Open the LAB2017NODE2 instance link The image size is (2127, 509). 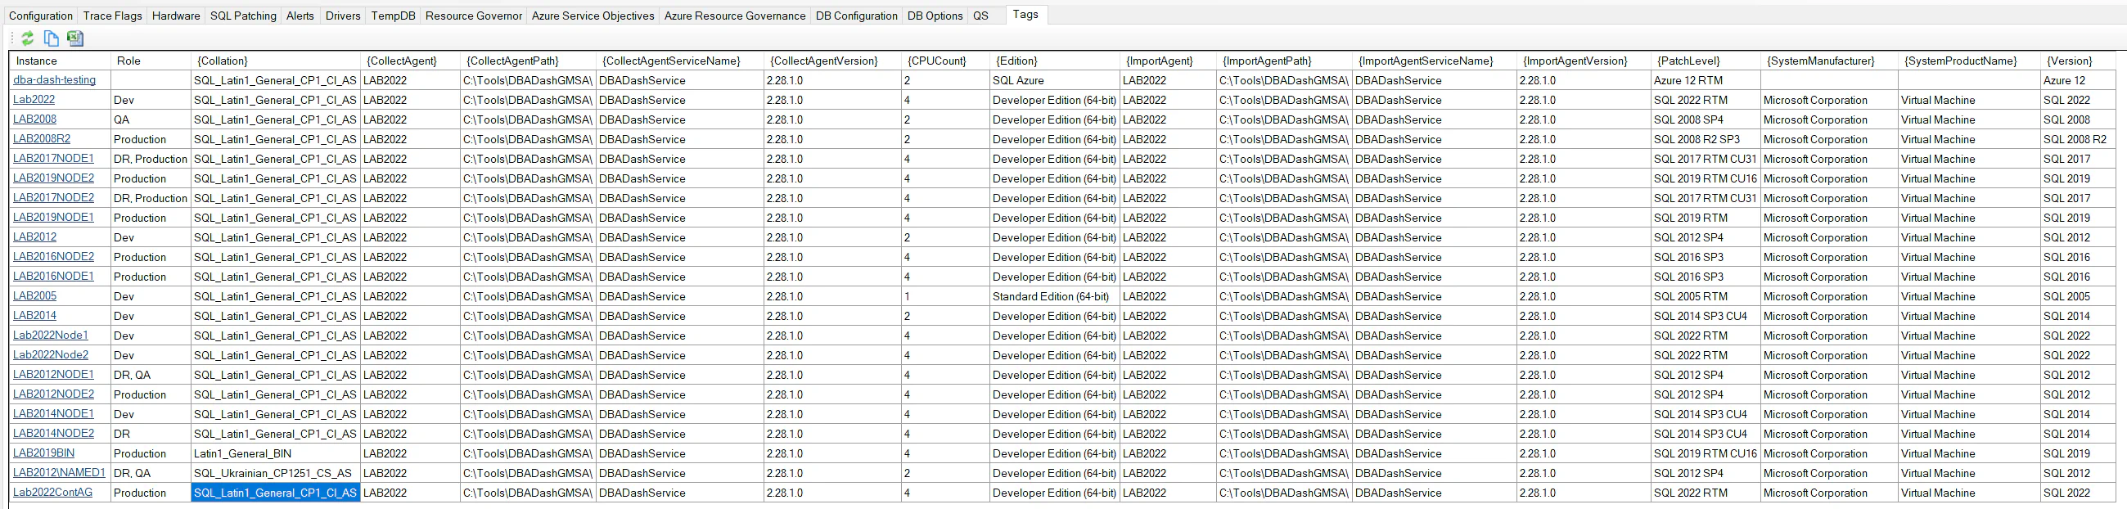click(x=54, y=197)
